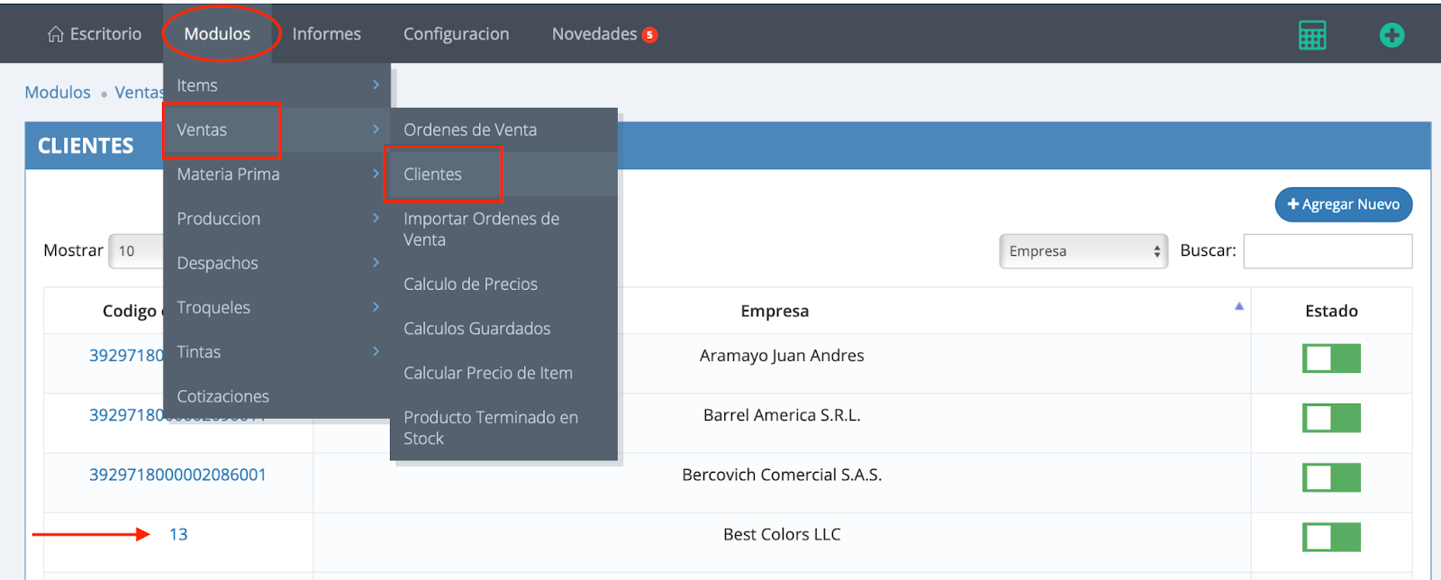
Task: Toggle the Barrel America S.R.L. status switch
Action: [x=1330, y=418]
